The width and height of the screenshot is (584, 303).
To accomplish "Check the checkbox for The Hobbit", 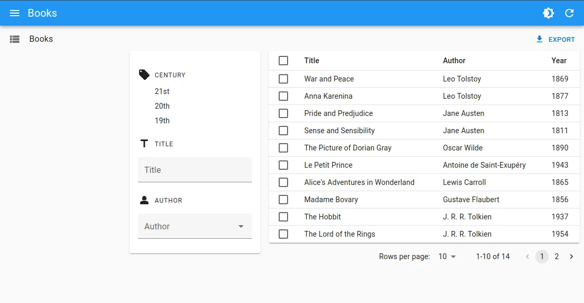I will tap(283, 216).
